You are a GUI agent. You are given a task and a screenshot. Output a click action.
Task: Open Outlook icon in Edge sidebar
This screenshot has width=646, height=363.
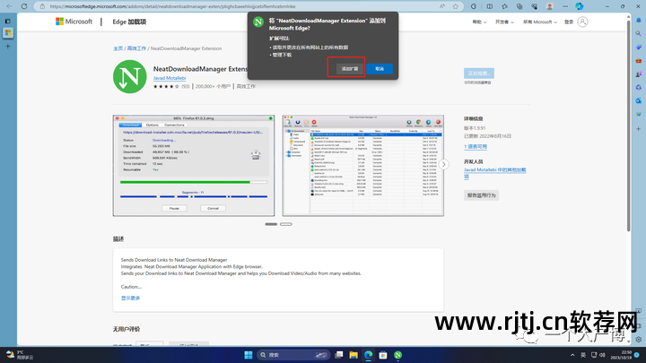coord(639,100)
